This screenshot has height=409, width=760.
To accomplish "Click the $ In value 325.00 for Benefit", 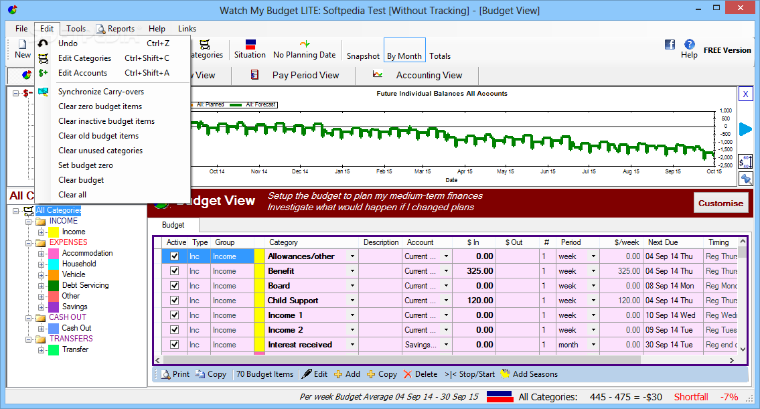I will pos(480,271).
